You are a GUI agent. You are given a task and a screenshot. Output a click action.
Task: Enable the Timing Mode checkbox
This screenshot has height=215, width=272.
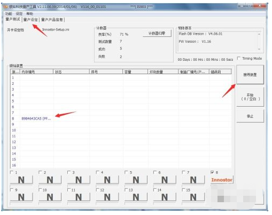tap(239, 58)
